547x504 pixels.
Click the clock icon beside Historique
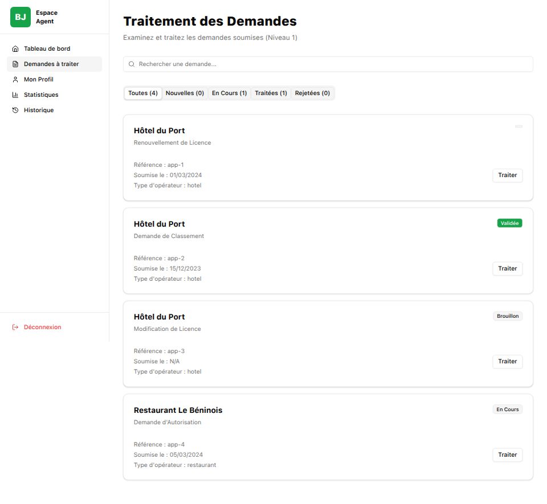[x=15, y=110]
